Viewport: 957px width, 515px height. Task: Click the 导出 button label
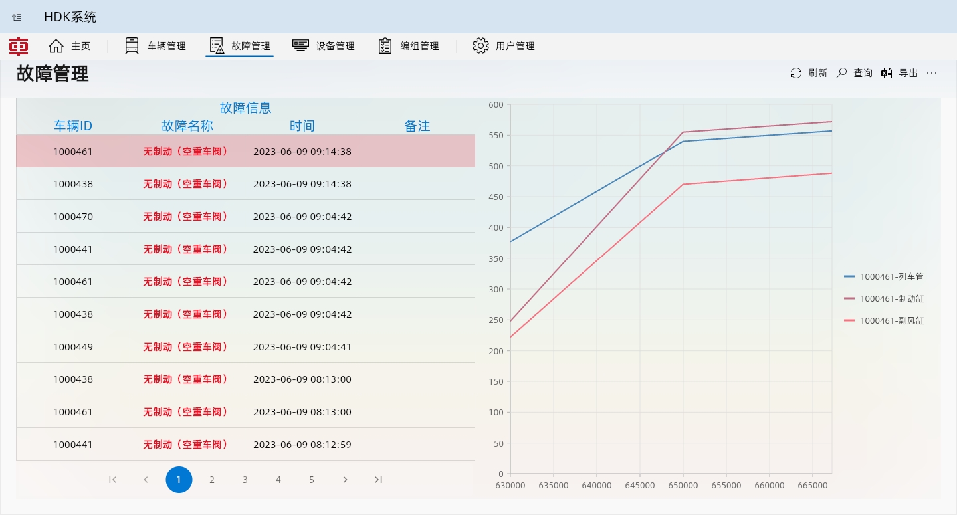pos(908,73)
